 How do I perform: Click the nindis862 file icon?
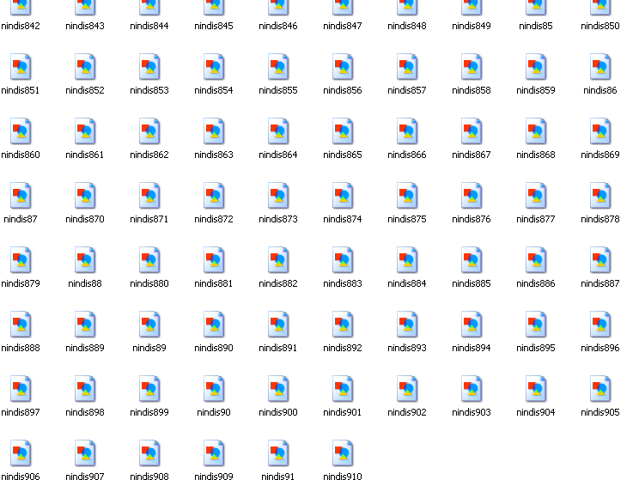point(149,131)
